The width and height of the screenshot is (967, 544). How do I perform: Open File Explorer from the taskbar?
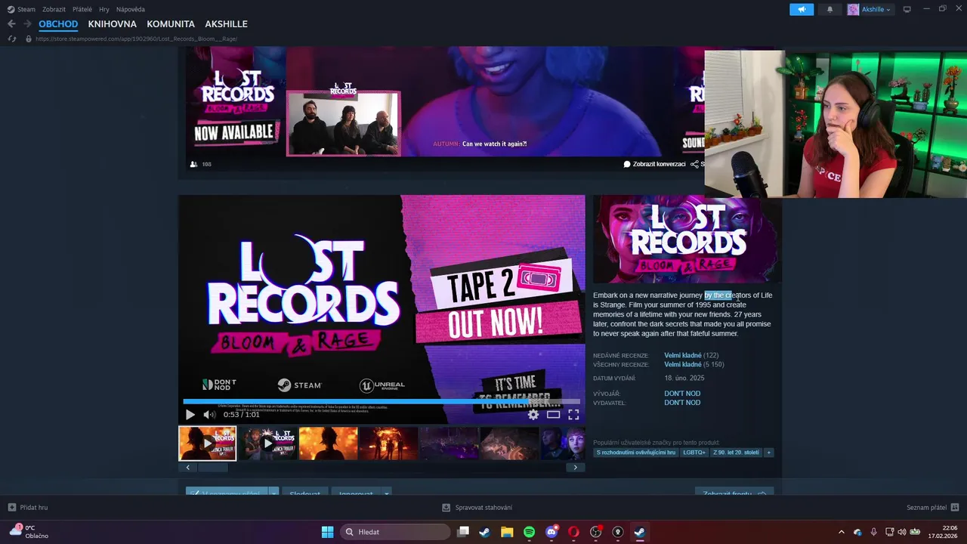point(507,532)
